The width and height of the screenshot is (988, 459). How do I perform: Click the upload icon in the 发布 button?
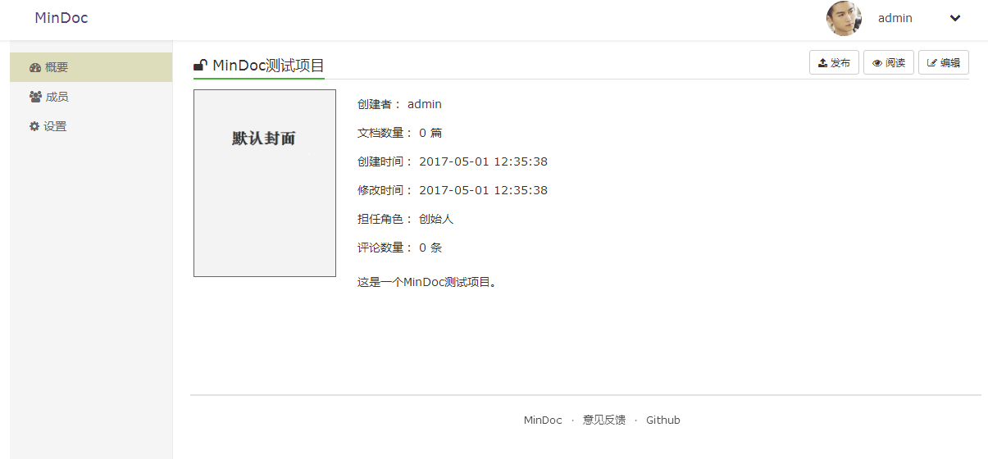click(823, 63)
